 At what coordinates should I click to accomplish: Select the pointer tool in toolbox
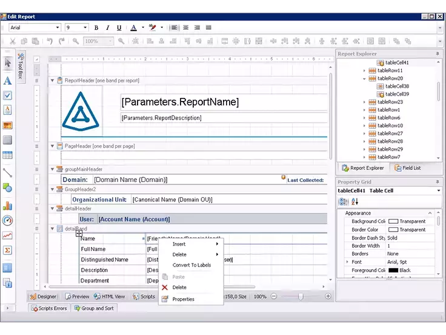pos(8,62)
